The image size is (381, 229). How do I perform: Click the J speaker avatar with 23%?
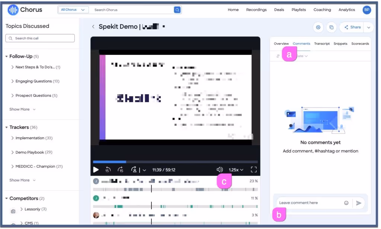[x=96, y=181]
